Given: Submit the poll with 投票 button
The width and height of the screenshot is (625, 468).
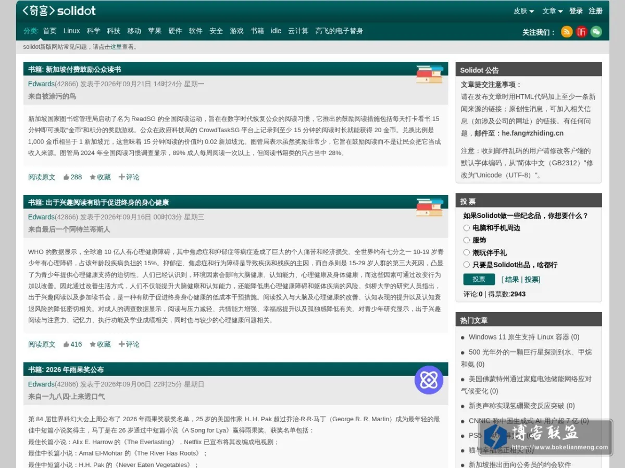Looking at the screenshot, I should pyautogui.click(x=479, y=279).
